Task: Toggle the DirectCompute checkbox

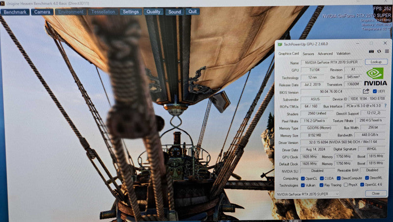Action: click(338, 178)
